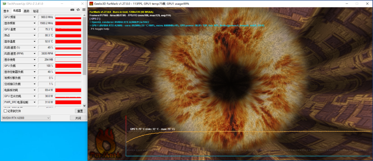The image size is (373, 161).
Task: Open the 显存温度 sensor dropdown
Action: coord(35,42)
